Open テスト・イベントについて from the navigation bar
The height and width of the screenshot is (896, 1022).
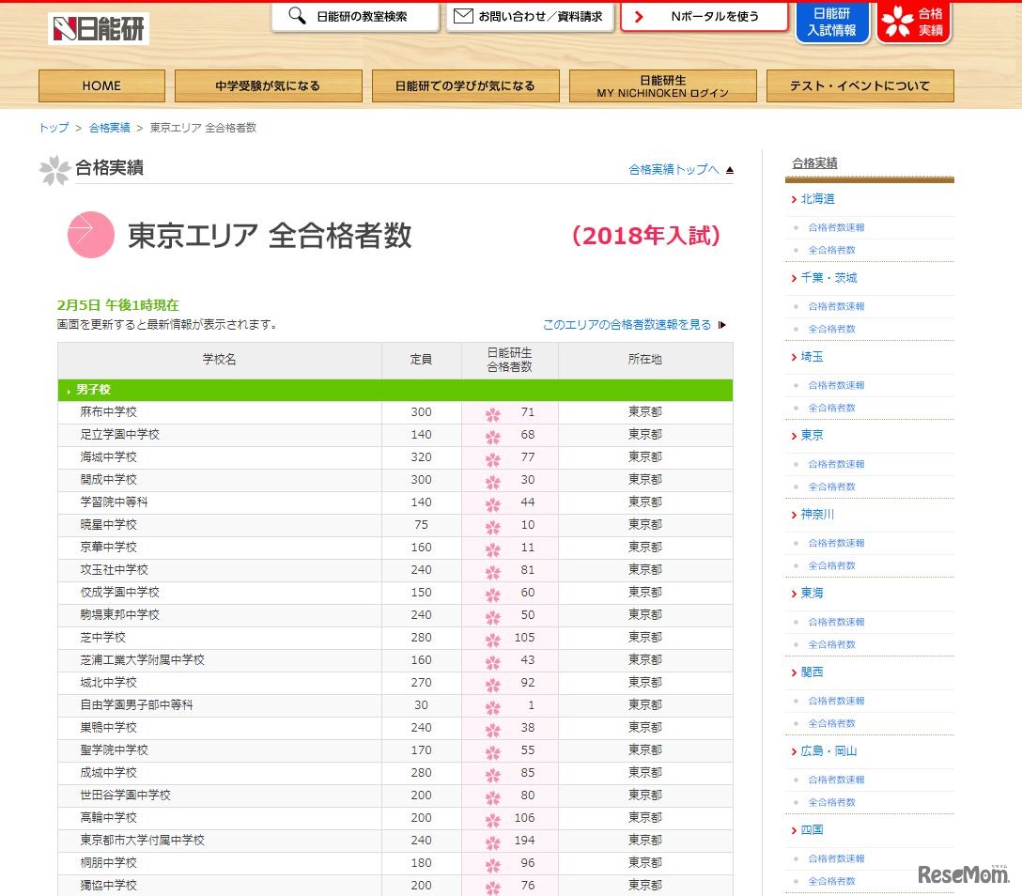[861, 85]
